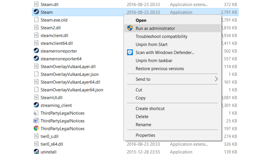This screenshot has width=266, height=154.
Task: Select the uninstall file name
Action: click(x=48, y=152)
